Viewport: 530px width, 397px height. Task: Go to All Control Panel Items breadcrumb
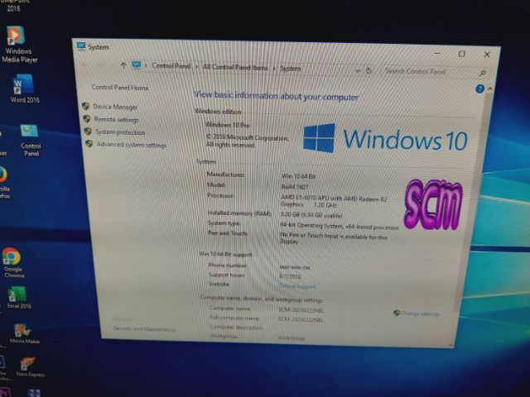click(235, 67)
